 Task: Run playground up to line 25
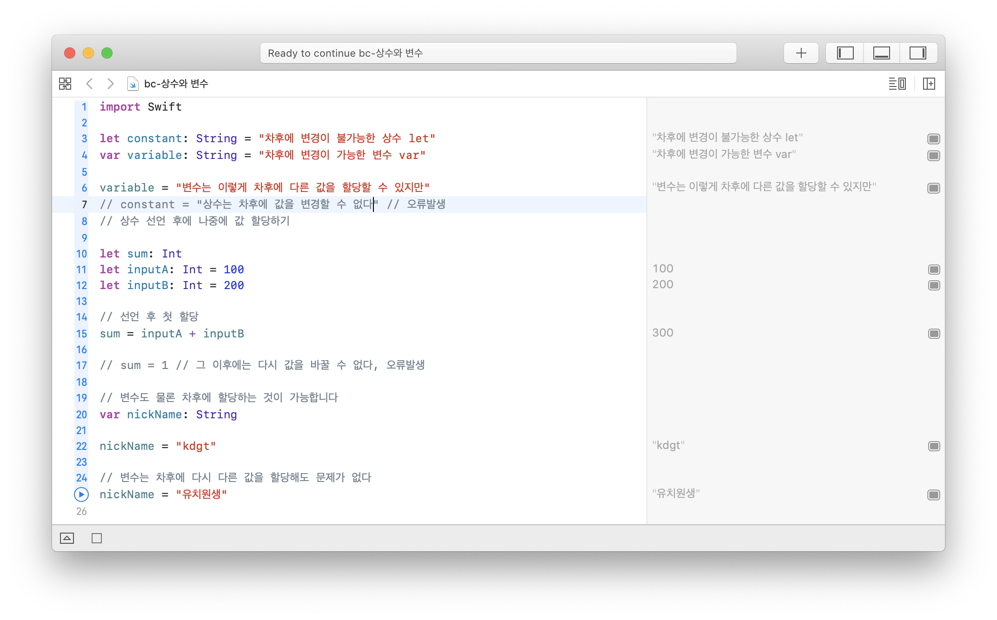[x=81, y=495]
